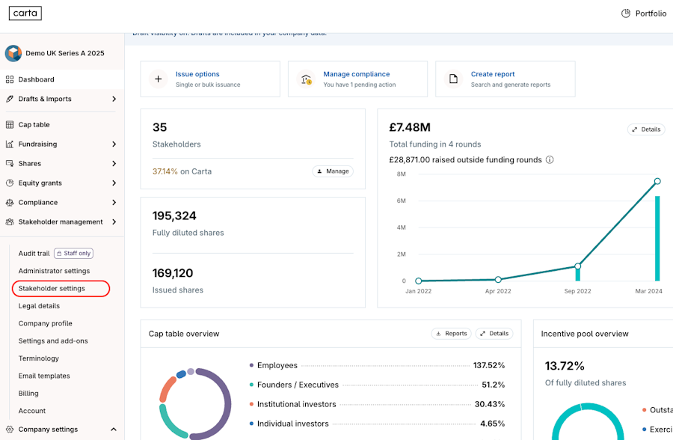Image resolution: width=673 pixels, height=440 pixels.
Task: Click the plus icon for Issue options
Action: pyautogui.click(x=158, y=79)
